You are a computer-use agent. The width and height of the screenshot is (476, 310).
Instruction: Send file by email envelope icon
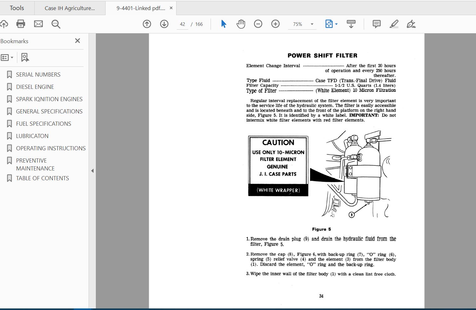coord(38,24)
